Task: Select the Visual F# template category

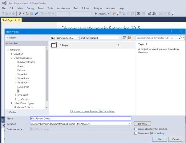Action: pyautogui.click(x=22, y=74)
